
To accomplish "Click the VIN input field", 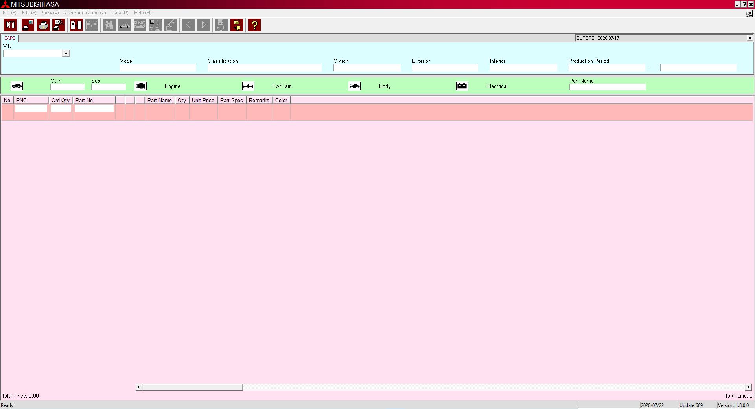I will pyautogui.click(x=33, y=53).
